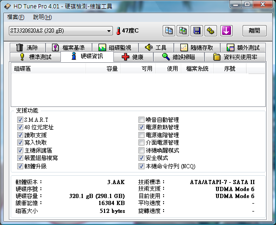Click the copy screenshot to clipboard icon

(x=183, y=31)
